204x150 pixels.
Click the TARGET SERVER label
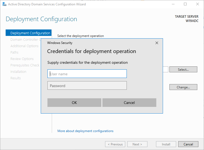click(x=187, y=17)
